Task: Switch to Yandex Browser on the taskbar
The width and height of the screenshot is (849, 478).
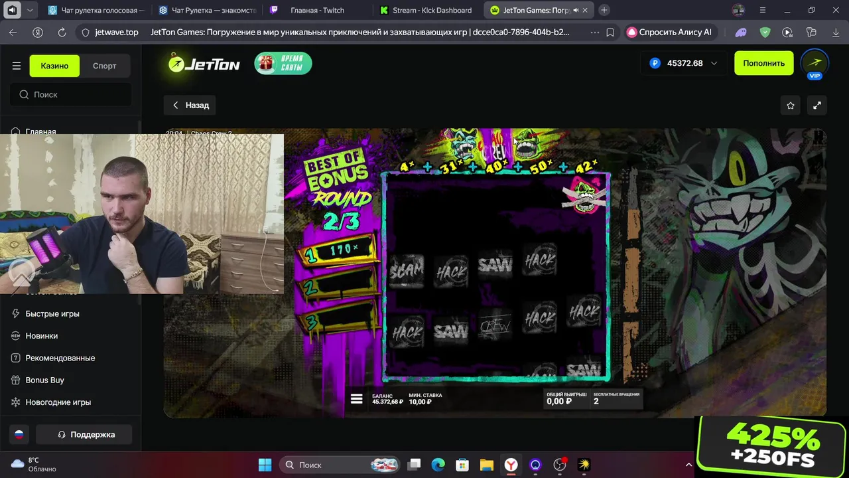Action: coord(511,465)
